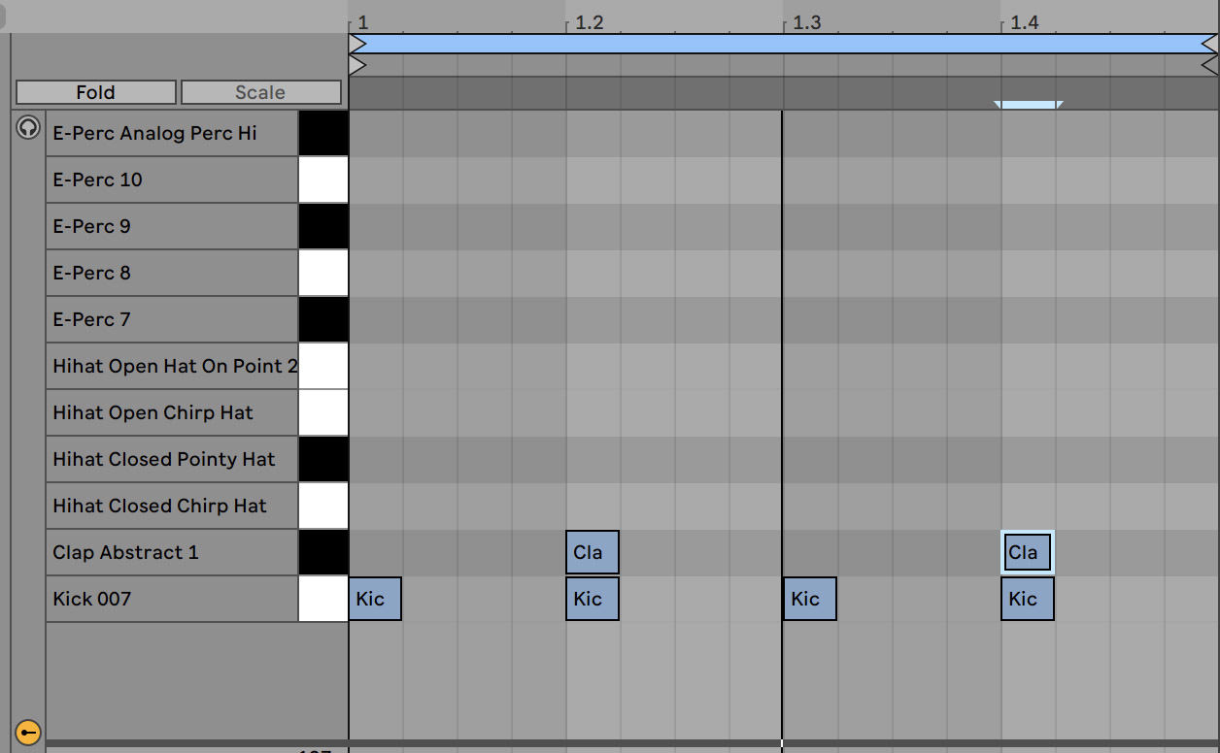Image resolution: width=1220 pixels, height=753 pixels.
Task: Select the Kic note under the Cla at 1.4
Action: point(1027,599)
